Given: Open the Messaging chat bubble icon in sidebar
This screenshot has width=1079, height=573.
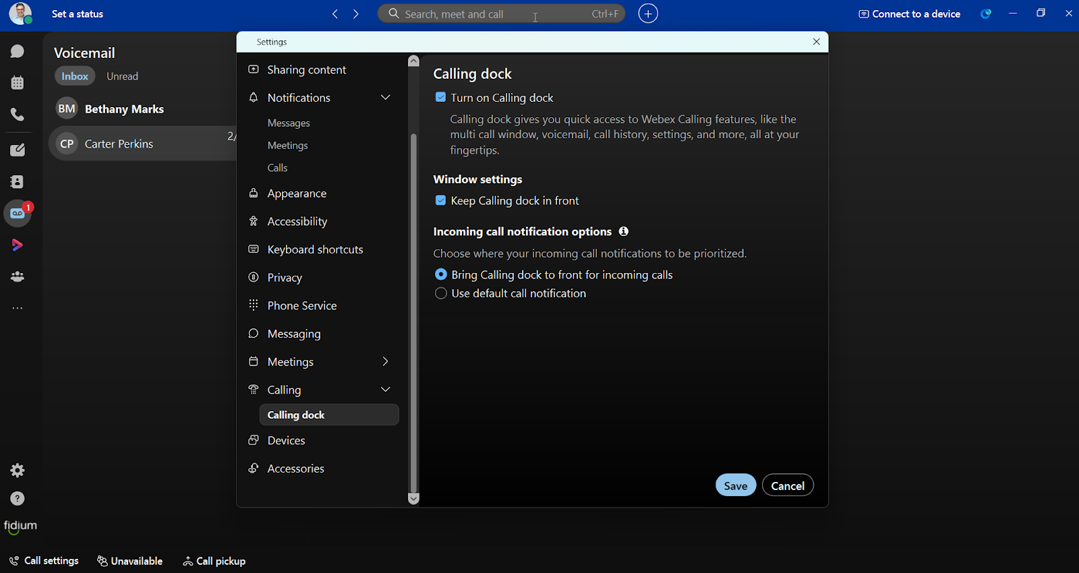Looking at the screenshot, I should [18, 51].
